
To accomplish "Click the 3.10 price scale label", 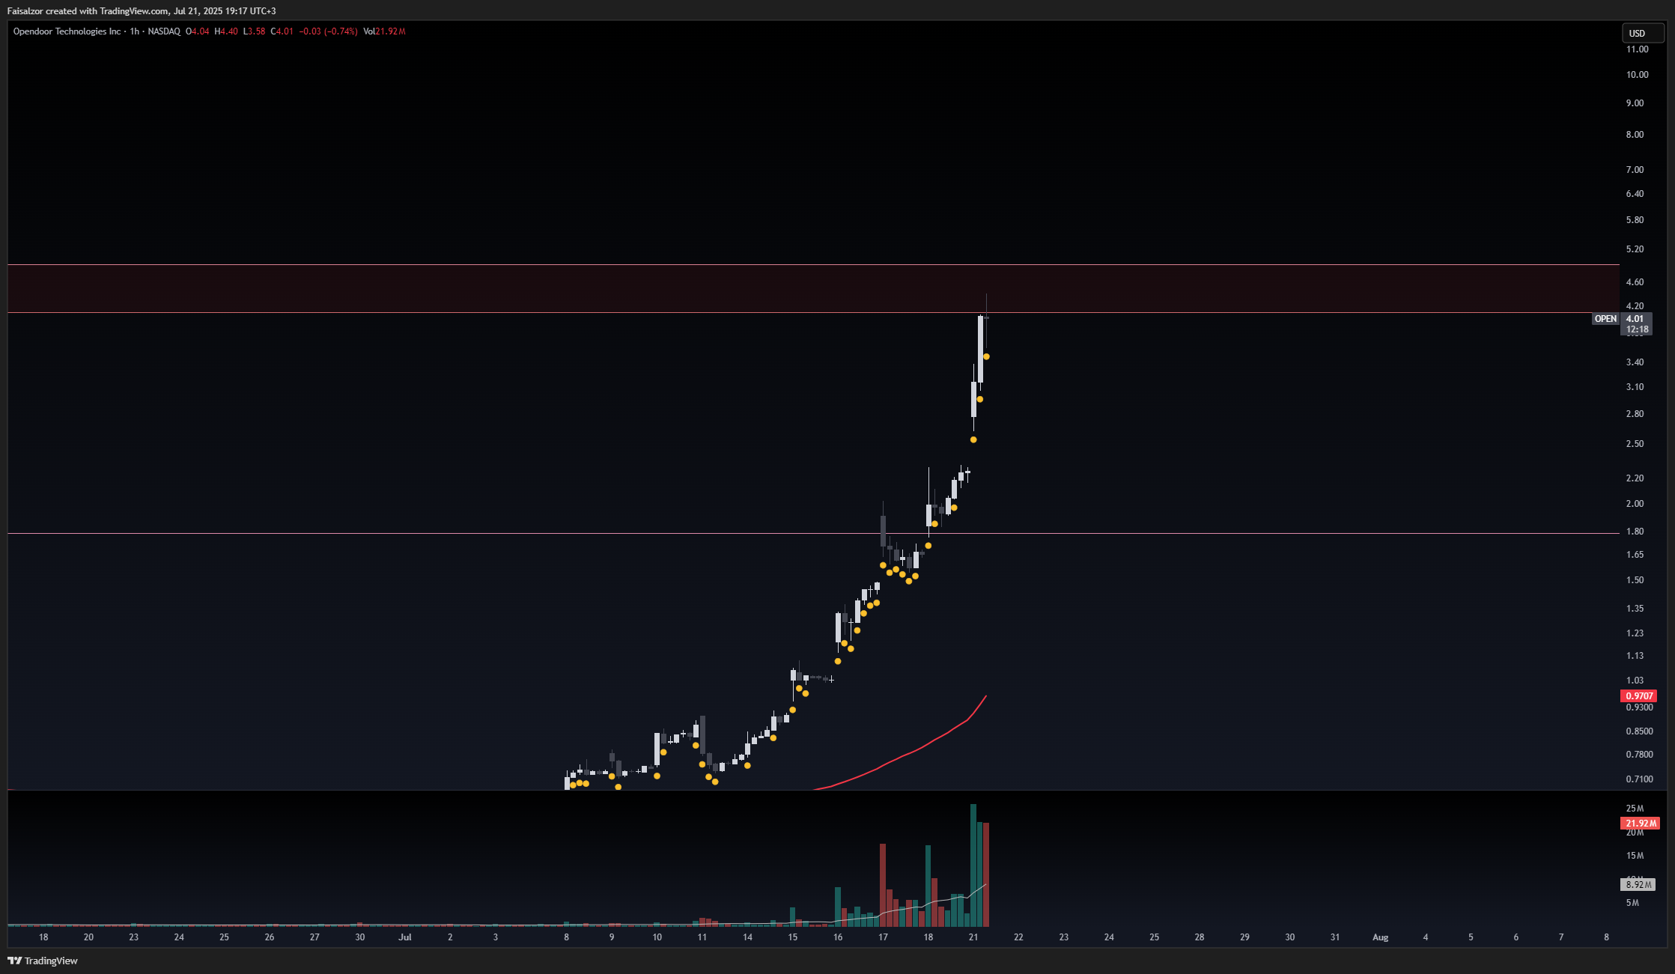I will coord(1635,387).
